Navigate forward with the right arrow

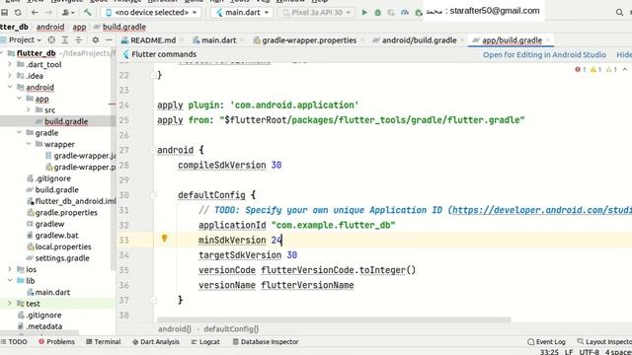(48, 13)
